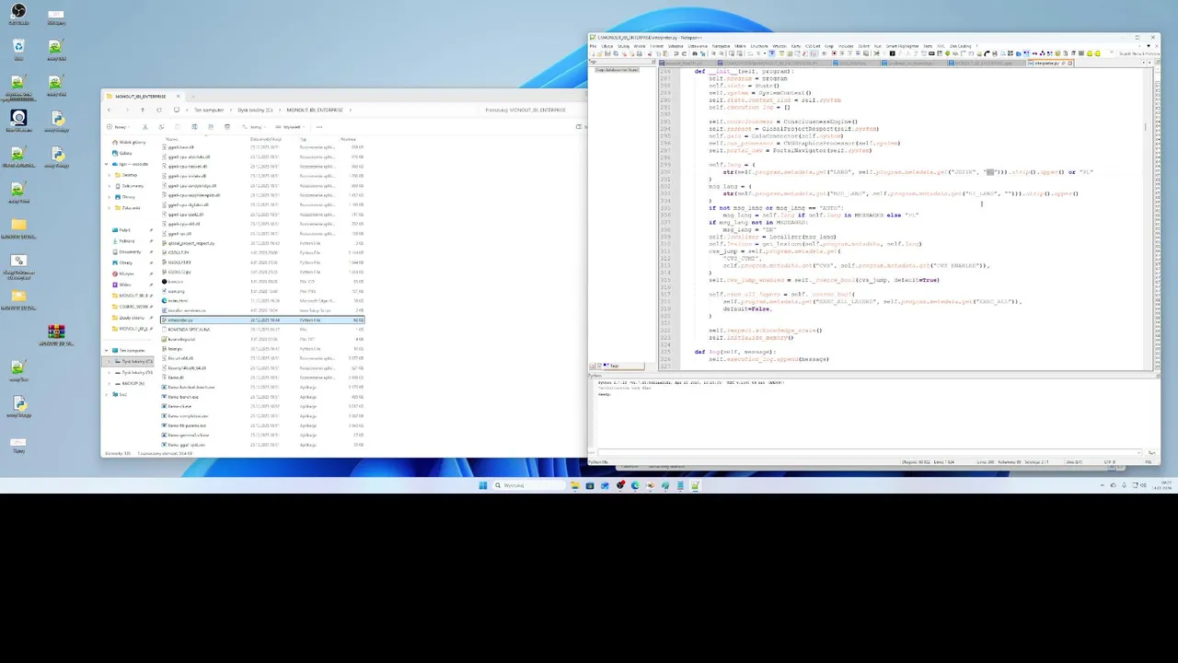Screen dimensions: 1178x663
Task: Open the Szukaj menu in Notepad++
Action: click(623, 46)
